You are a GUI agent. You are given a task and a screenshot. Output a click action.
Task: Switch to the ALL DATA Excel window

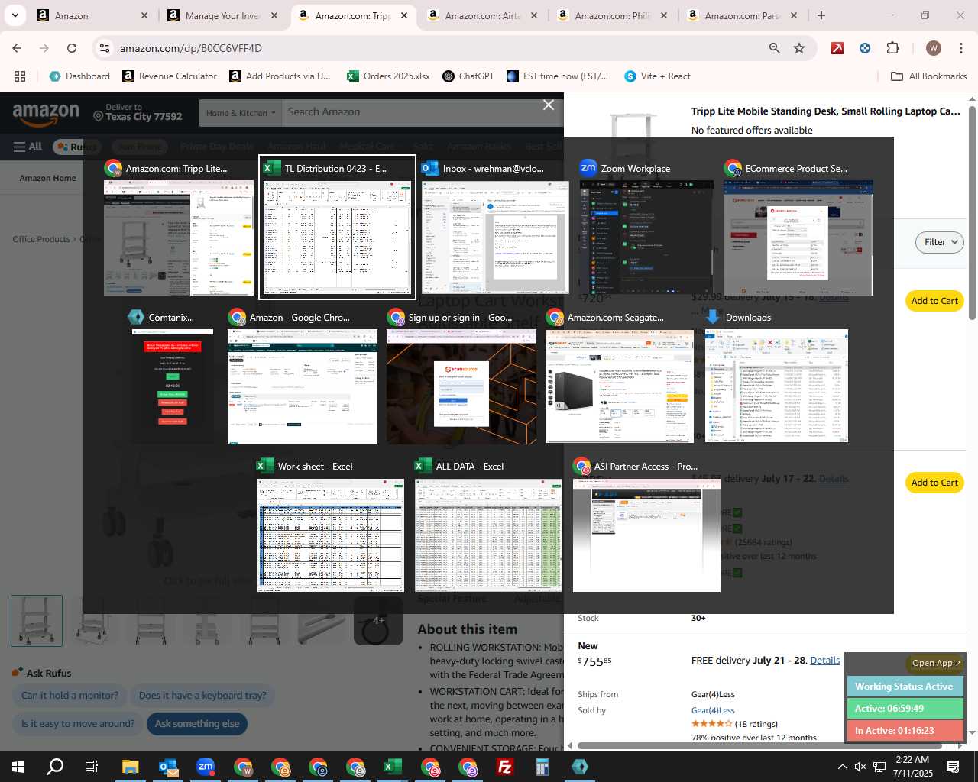tap(488, 525)
